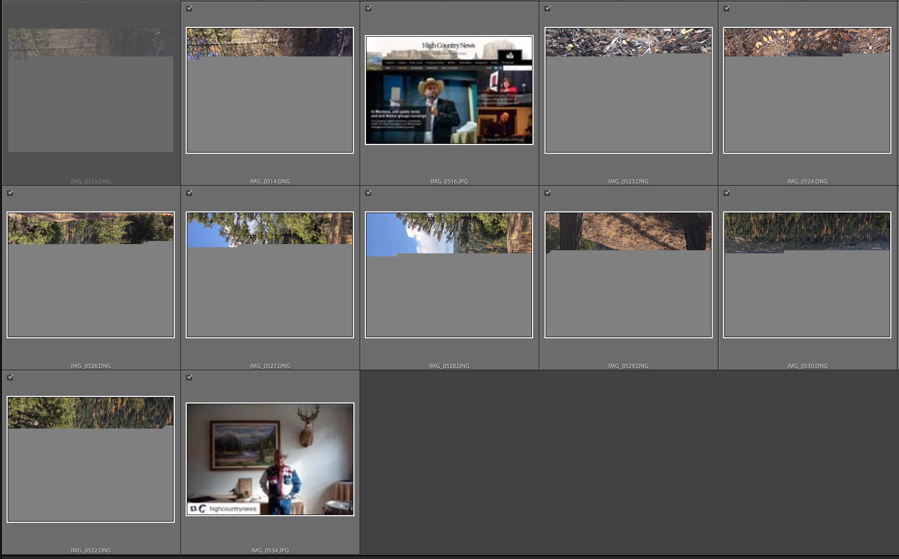Toggle the checkbox for IMG_0523.DNG
Screen dimensions: 899x559
click(x=548, y=8)
